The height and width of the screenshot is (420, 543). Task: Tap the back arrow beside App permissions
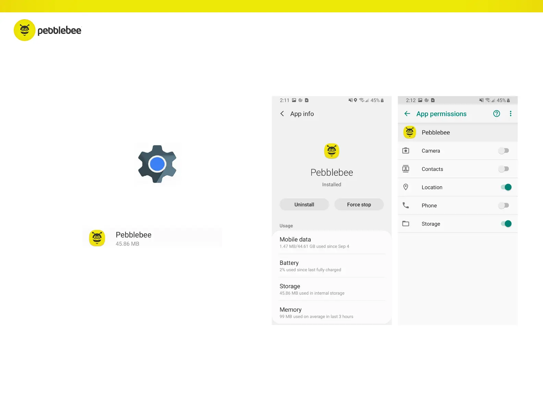(407, 114)
